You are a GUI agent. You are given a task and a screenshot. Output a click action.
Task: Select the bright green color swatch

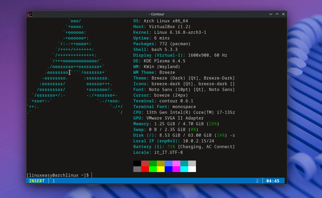tap(153, 169)
